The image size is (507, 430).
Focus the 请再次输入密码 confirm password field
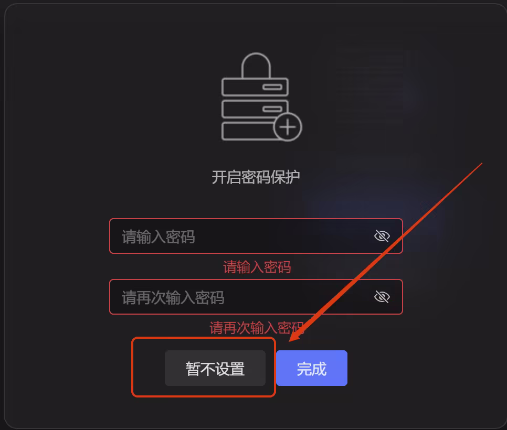click(256, 297)
